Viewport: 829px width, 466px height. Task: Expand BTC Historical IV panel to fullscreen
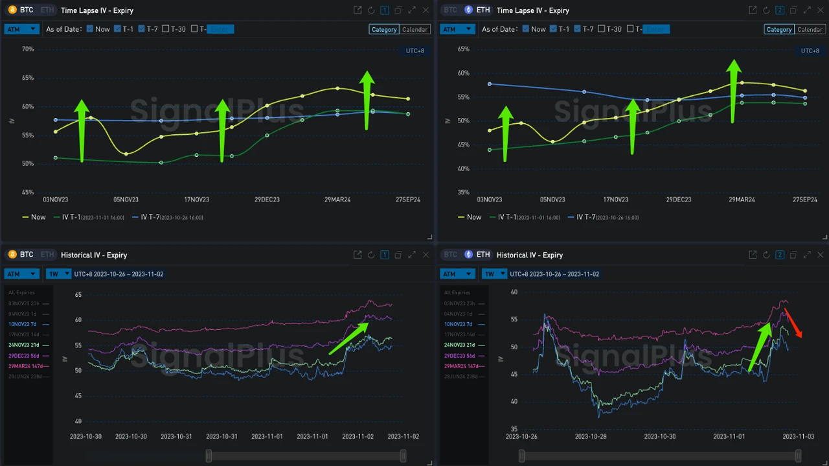click(x=411, y=255)
